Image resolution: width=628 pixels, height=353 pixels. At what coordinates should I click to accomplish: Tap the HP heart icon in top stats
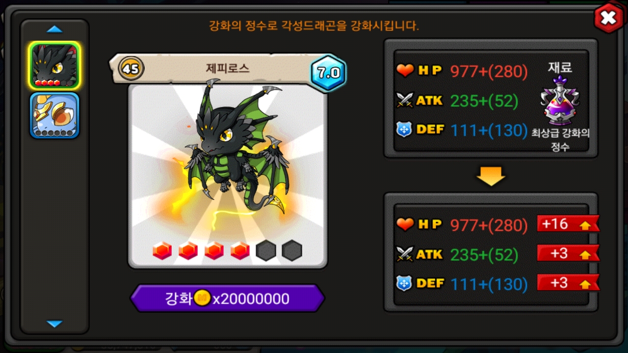[405, 71]
